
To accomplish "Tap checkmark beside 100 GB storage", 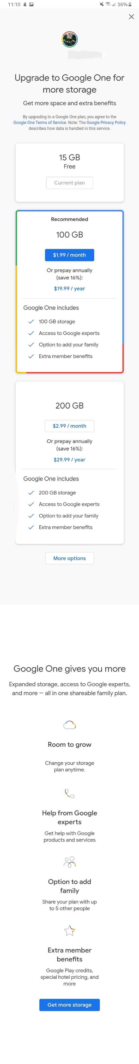I will pos(31,321).
